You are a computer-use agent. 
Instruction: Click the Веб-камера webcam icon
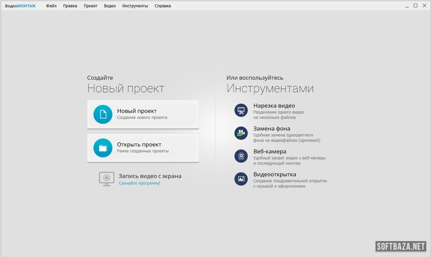coord(241,156)
